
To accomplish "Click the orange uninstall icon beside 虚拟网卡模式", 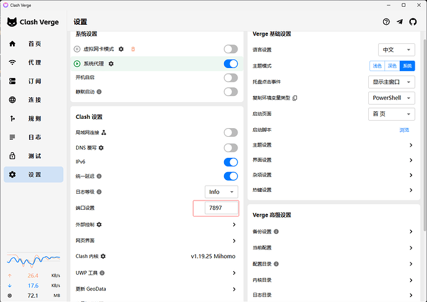I will point(133,49).
